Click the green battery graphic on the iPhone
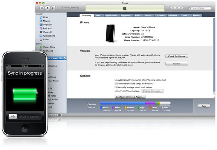Screen dimensions: 217x150 (x=25, y=94)
